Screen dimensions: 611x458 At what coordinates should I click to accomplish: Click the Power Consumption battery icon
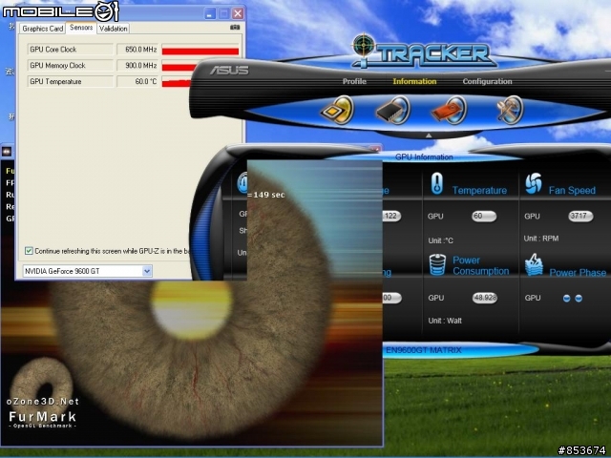click(437, 265)
